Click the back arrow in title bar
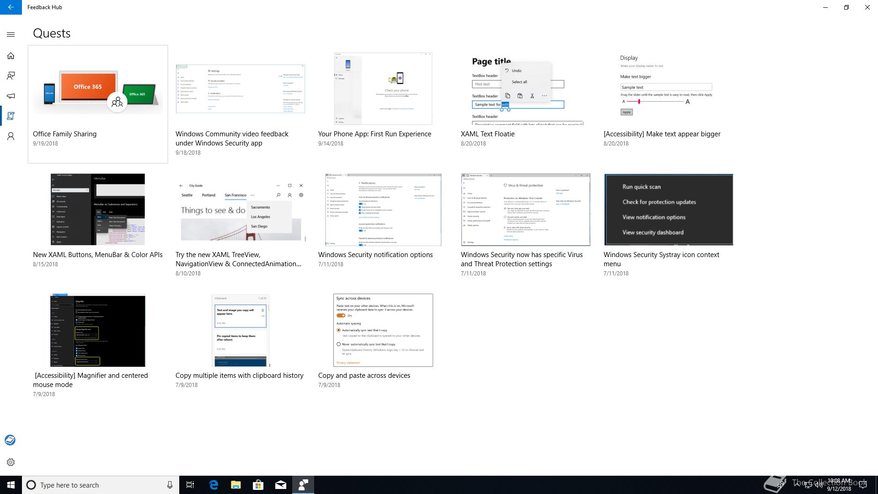 [x=11, y=7]
